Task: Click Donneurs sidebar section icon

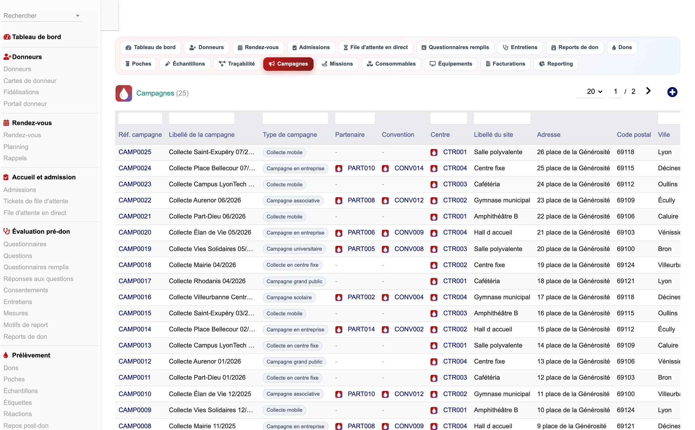Action: point(7,57)
